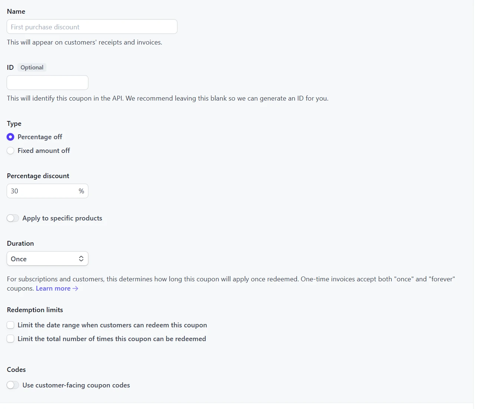Image resolution: width=481 pixels, height=409 pixels.
Task: Check the total redemptions limit checkbox
Action: click(x=10, y=339)
